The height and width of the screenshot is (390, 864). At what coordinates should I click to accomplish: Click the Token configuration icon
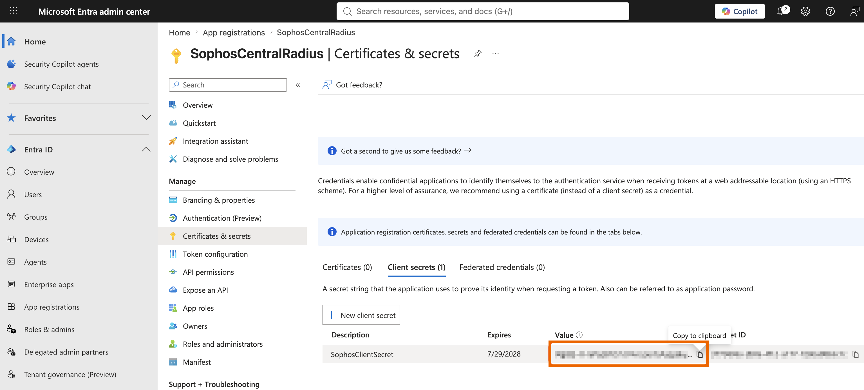click(x=173, y=254)
